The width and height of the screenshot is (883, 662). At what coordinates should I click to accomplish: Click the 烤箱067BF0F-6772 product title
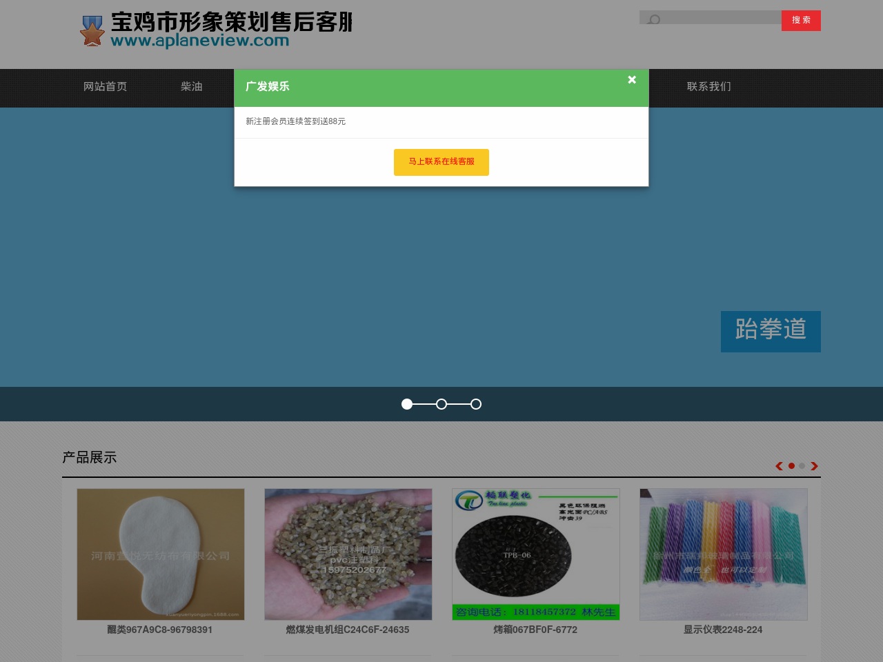(535, 630)
